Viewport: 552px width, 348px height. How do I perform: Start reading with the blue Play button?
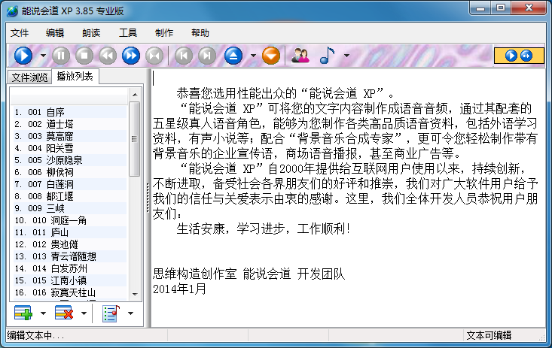tap(23, 56)
